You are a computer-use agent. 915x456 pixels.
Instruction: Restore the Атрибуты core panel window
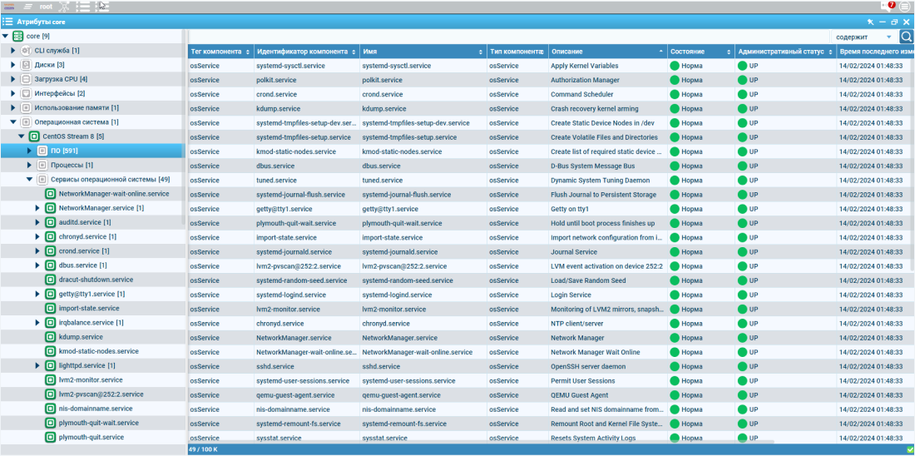tap(894, 22)
